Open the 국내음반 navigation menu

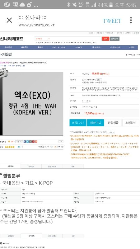click(8, 48)
